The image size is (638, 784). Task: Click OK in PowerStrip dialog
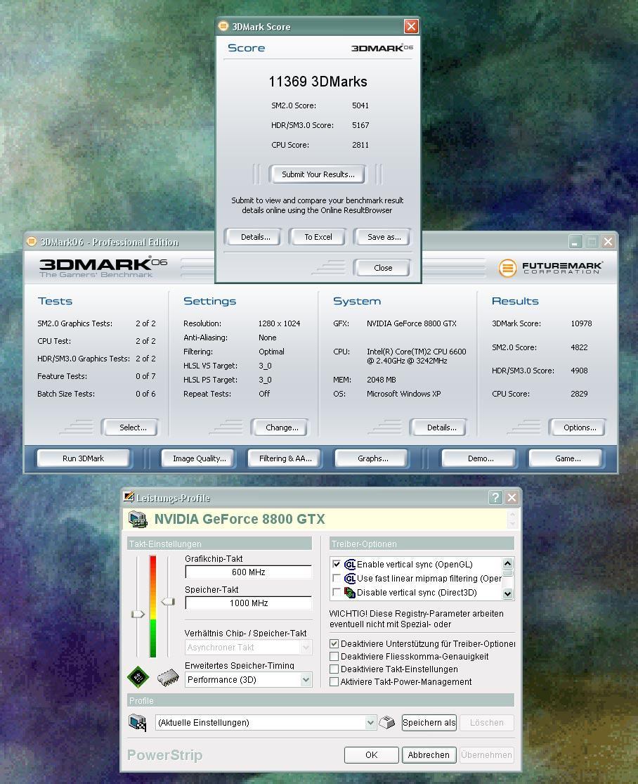371,755
